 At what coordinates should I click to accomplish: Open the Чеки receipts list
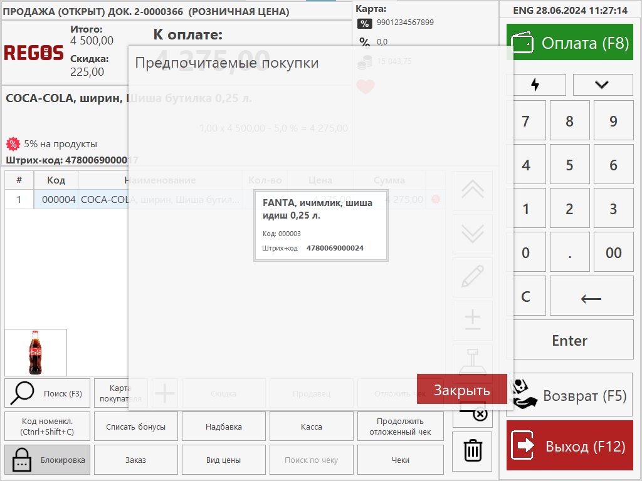coord(400,460)
